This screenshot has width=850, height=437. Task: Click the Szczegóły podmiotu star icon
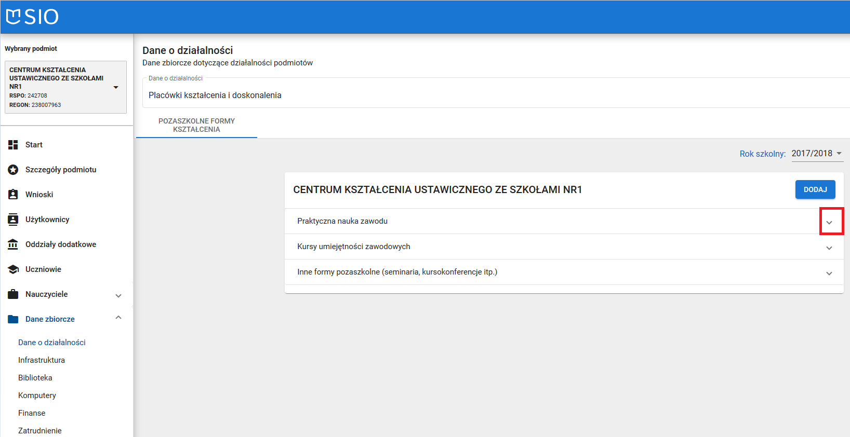click(13, 170)
